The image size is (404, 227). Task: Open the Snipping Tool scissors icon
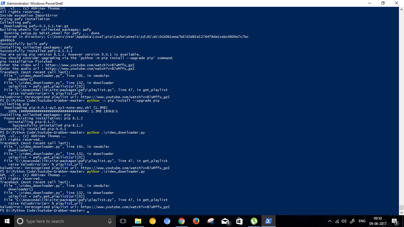(211, 221)
